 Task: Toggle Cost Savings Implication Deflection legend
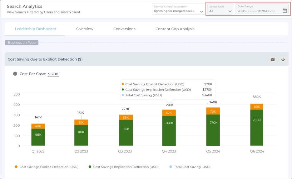[x=123, y=167]
